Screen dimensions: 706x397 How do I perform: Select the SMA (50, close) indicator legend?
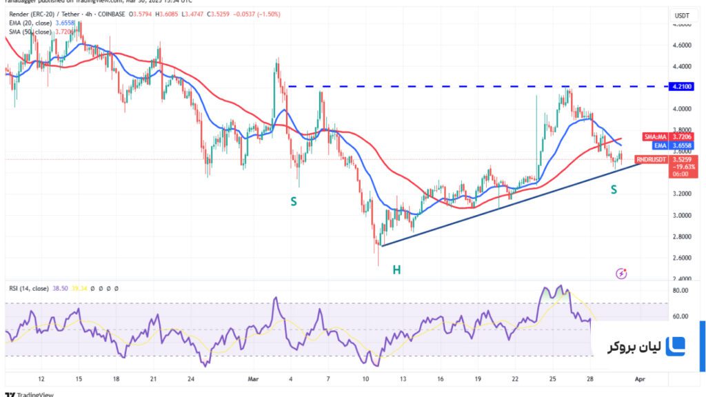30,32
